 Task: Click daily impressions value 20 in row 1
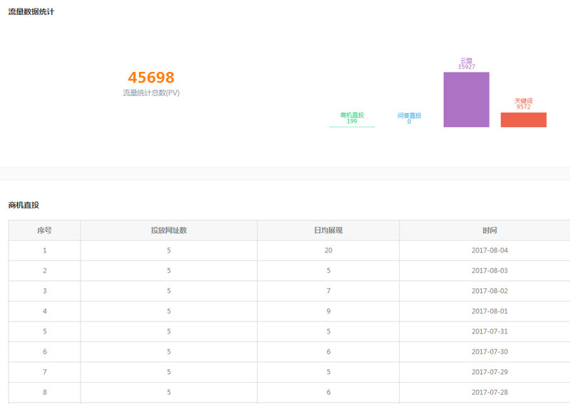(x=328, y=250)
